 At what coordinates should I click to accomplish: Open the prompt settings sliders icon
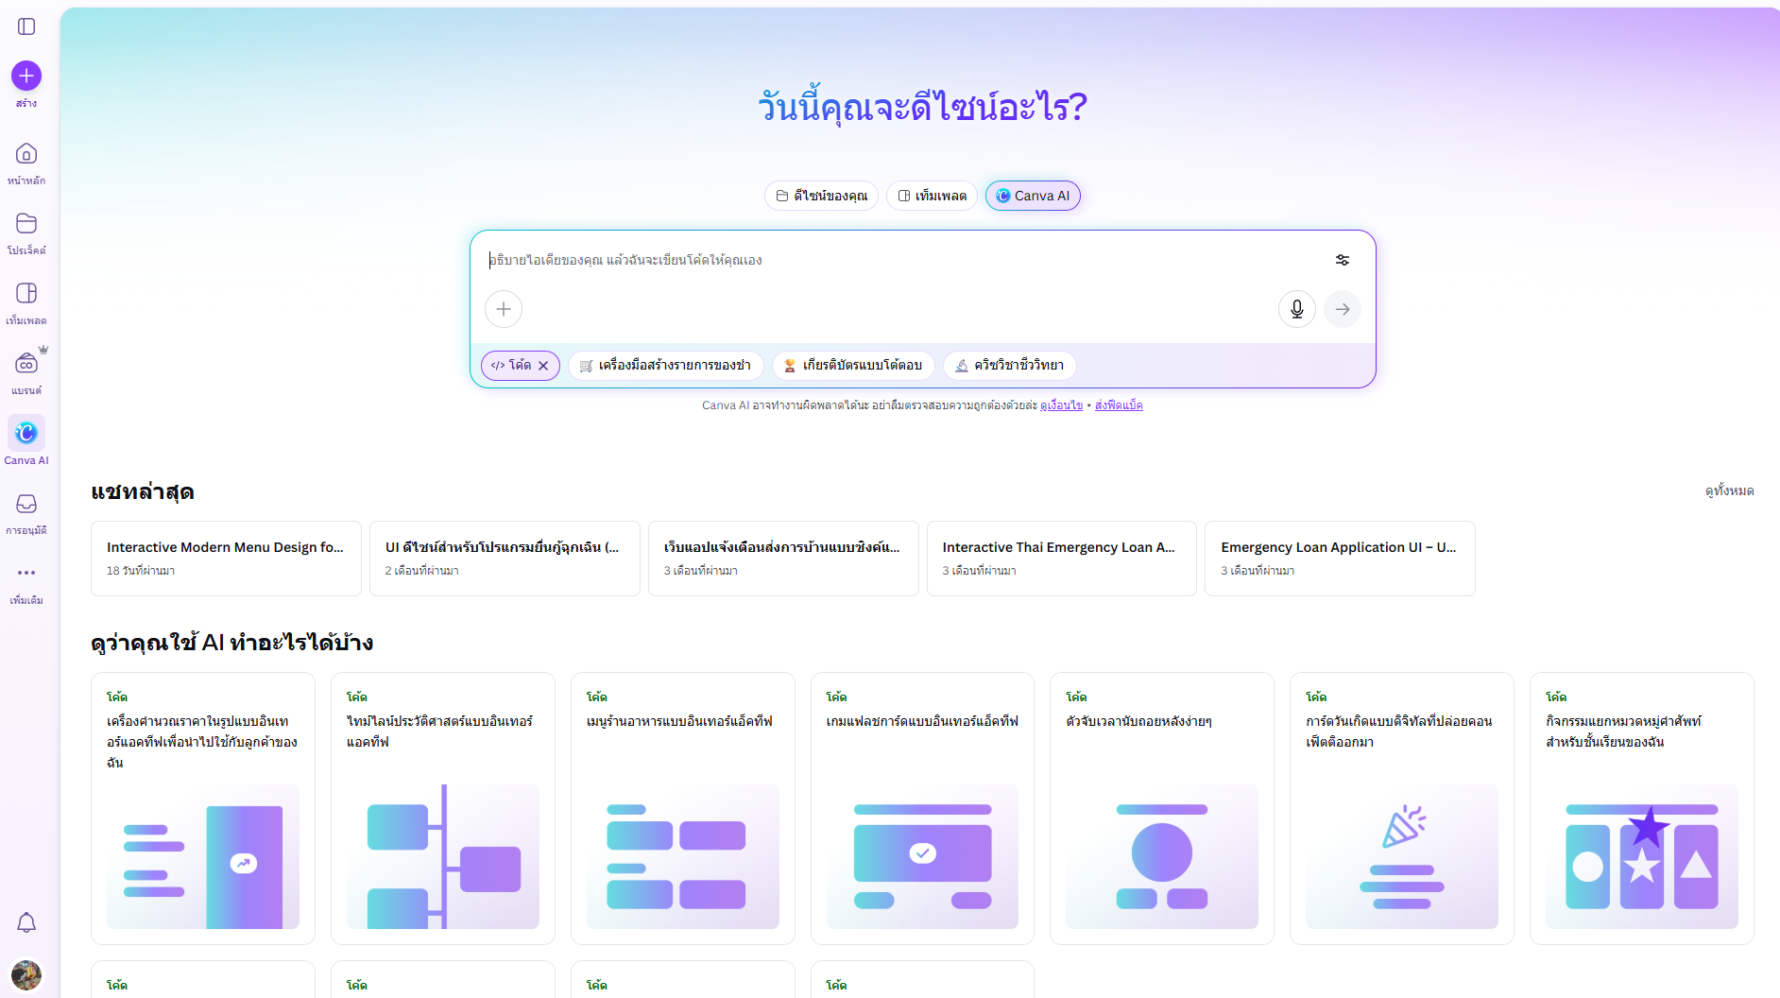point(1342,260)
